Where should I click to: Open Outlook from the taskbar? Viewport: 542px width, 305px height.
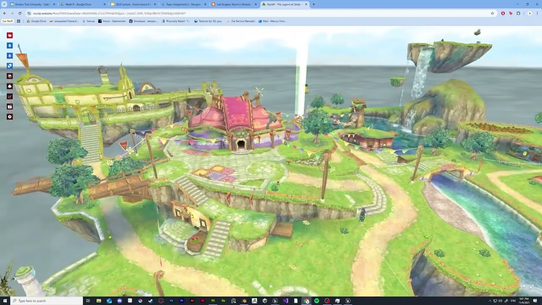tap(109, 301)
